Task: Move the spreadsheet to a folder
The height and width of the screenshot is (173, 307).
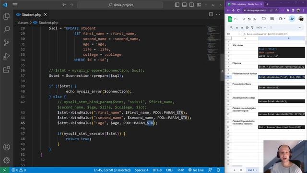Action: 249,19
